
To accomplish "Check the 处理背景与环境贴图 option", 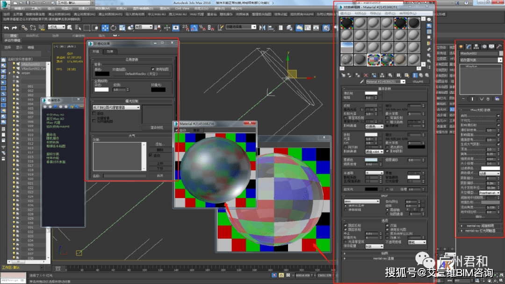I will pyautogui.click(x=94, y=121).
